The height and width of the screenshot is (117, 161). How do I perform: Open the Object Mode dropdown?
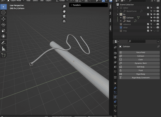tap(15, 1)
